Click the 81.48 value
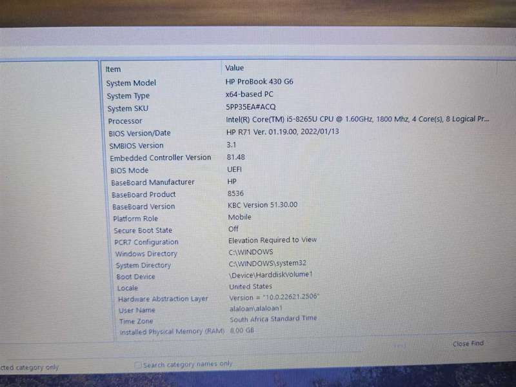516x387 pixels. click(x=235, y=157)
